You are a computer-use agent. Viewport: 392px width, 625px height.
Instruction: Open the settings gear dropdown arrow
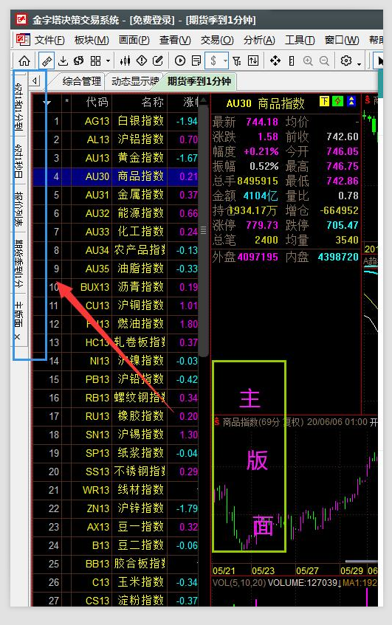359,63
